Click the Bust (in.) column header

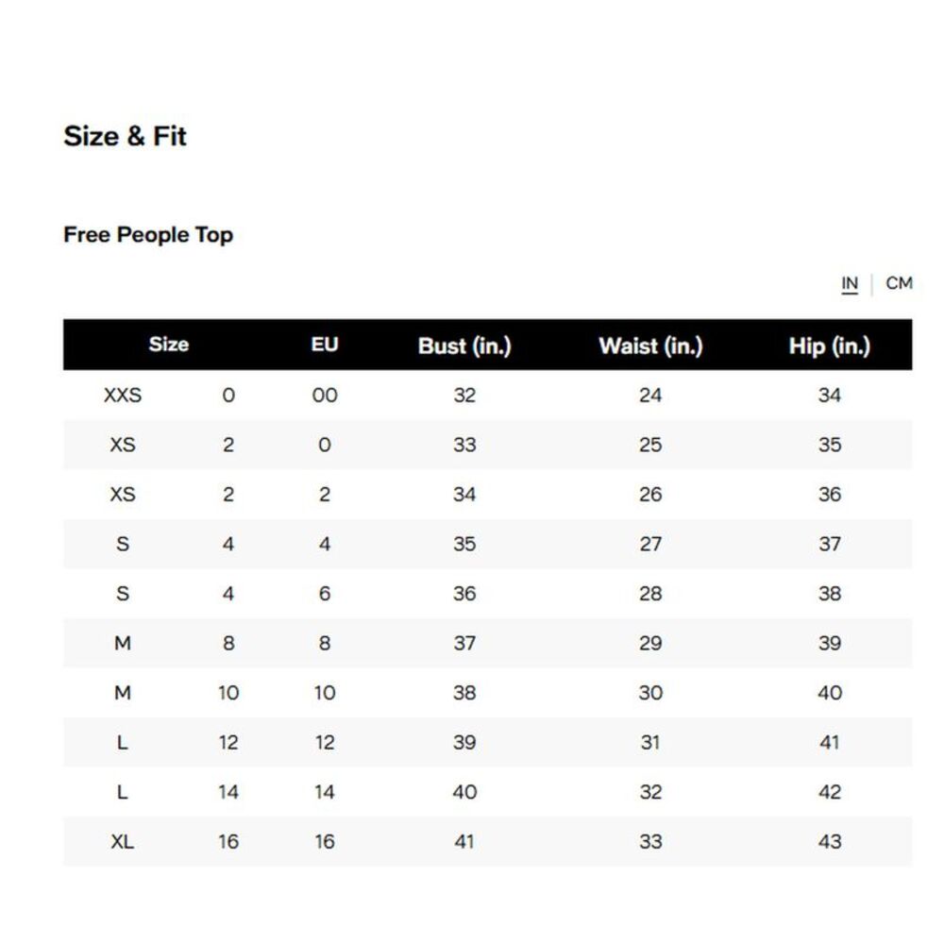point(464,346)
